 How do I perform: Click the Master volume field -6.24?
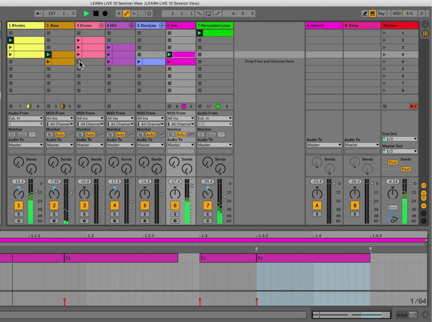[x=392, y=181]
